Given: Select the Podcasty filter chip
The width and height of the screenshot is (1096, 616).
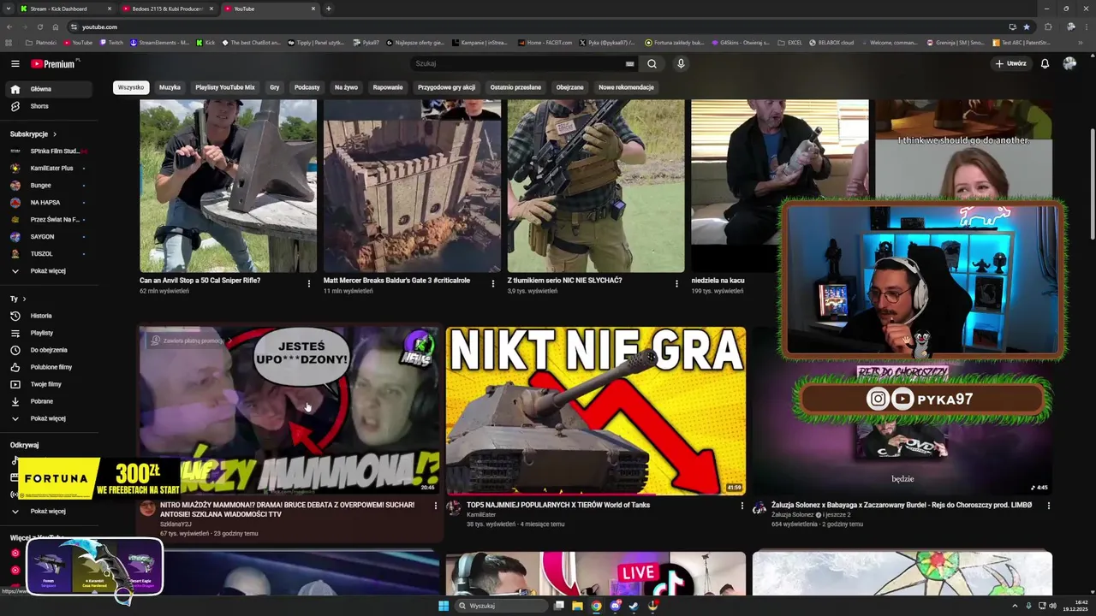Looking at the screenshot, I should click(307, 87).
